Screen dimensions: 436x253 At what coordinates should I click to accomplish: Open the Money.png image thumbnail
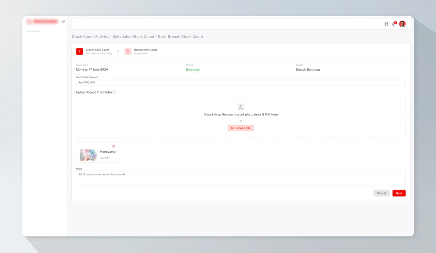coord(88,155)
